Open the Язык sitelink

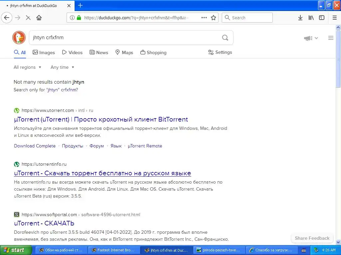click(116, 146)
